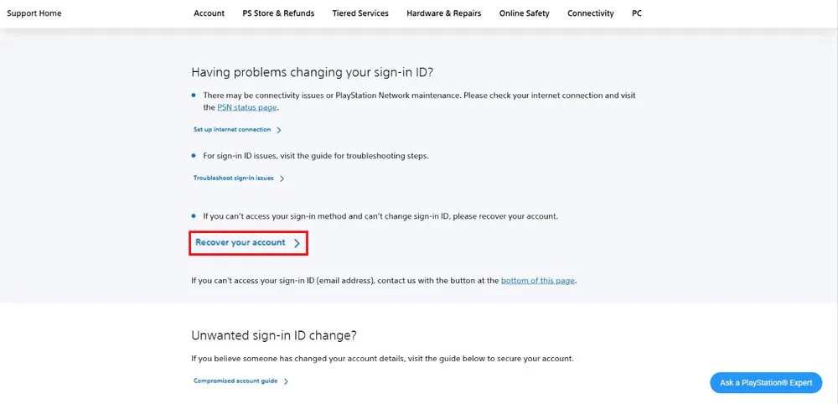Open PS Store & Refunds menu

(x=278, y=13)
